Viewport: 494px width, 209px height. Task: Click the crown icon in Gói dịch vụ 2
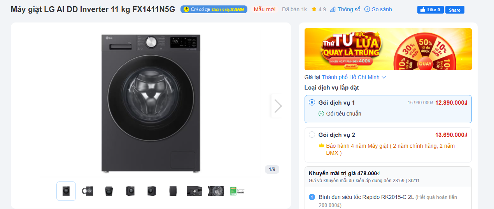coord(321,146)
